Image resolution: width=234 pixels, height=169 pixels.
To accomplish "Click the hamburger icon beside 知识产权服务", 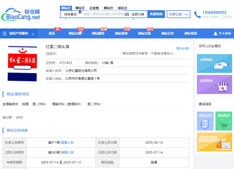I will tap(4, 33).
